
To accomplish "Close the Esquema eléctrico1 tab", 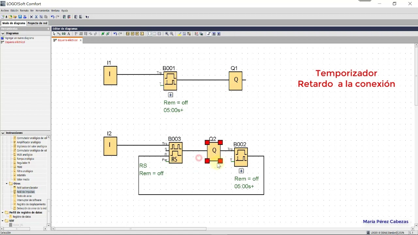I will tap(80, 40).
